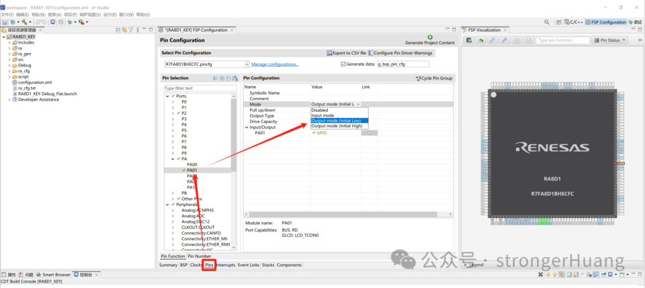Click the Type pin function search field

[x=563, y=40]
